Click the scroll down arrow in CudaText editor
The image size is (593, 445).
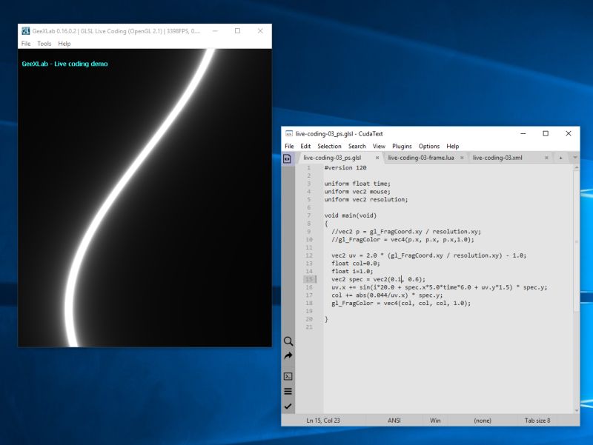577,410
